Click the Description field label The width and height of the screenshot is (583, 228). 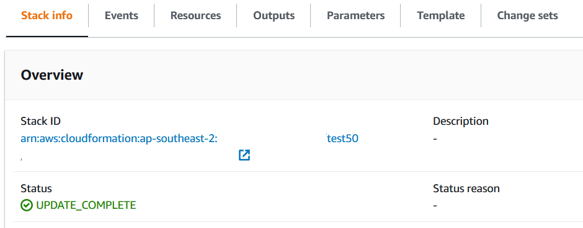click(x=461, y=121)
